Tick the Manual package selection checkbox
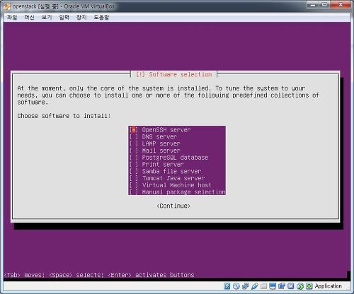 [134, 192]
